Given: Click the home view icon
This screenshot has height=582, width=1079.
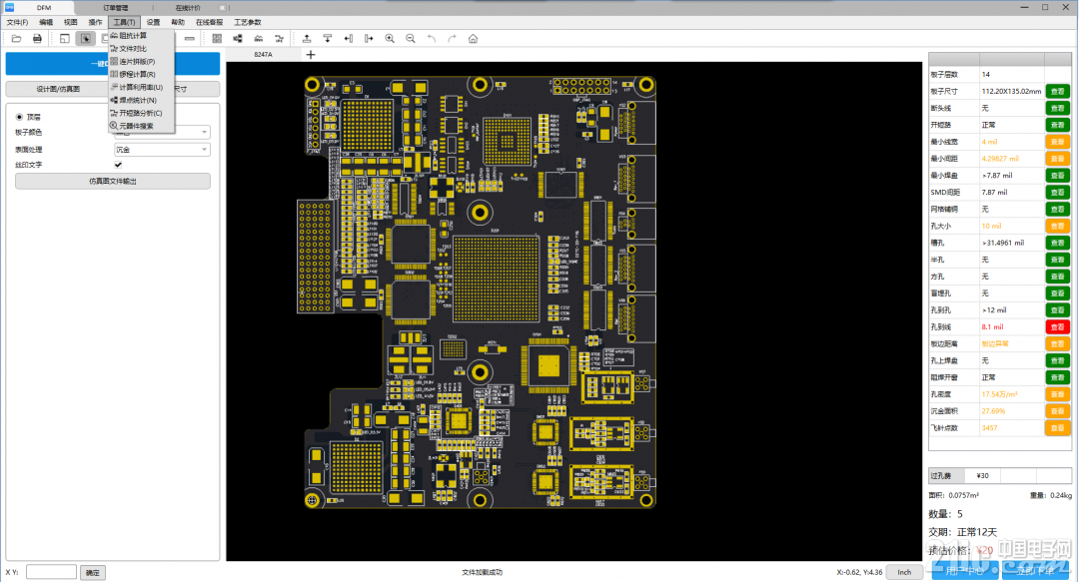Looking at the screenshot, I should (x=473, y=39).
